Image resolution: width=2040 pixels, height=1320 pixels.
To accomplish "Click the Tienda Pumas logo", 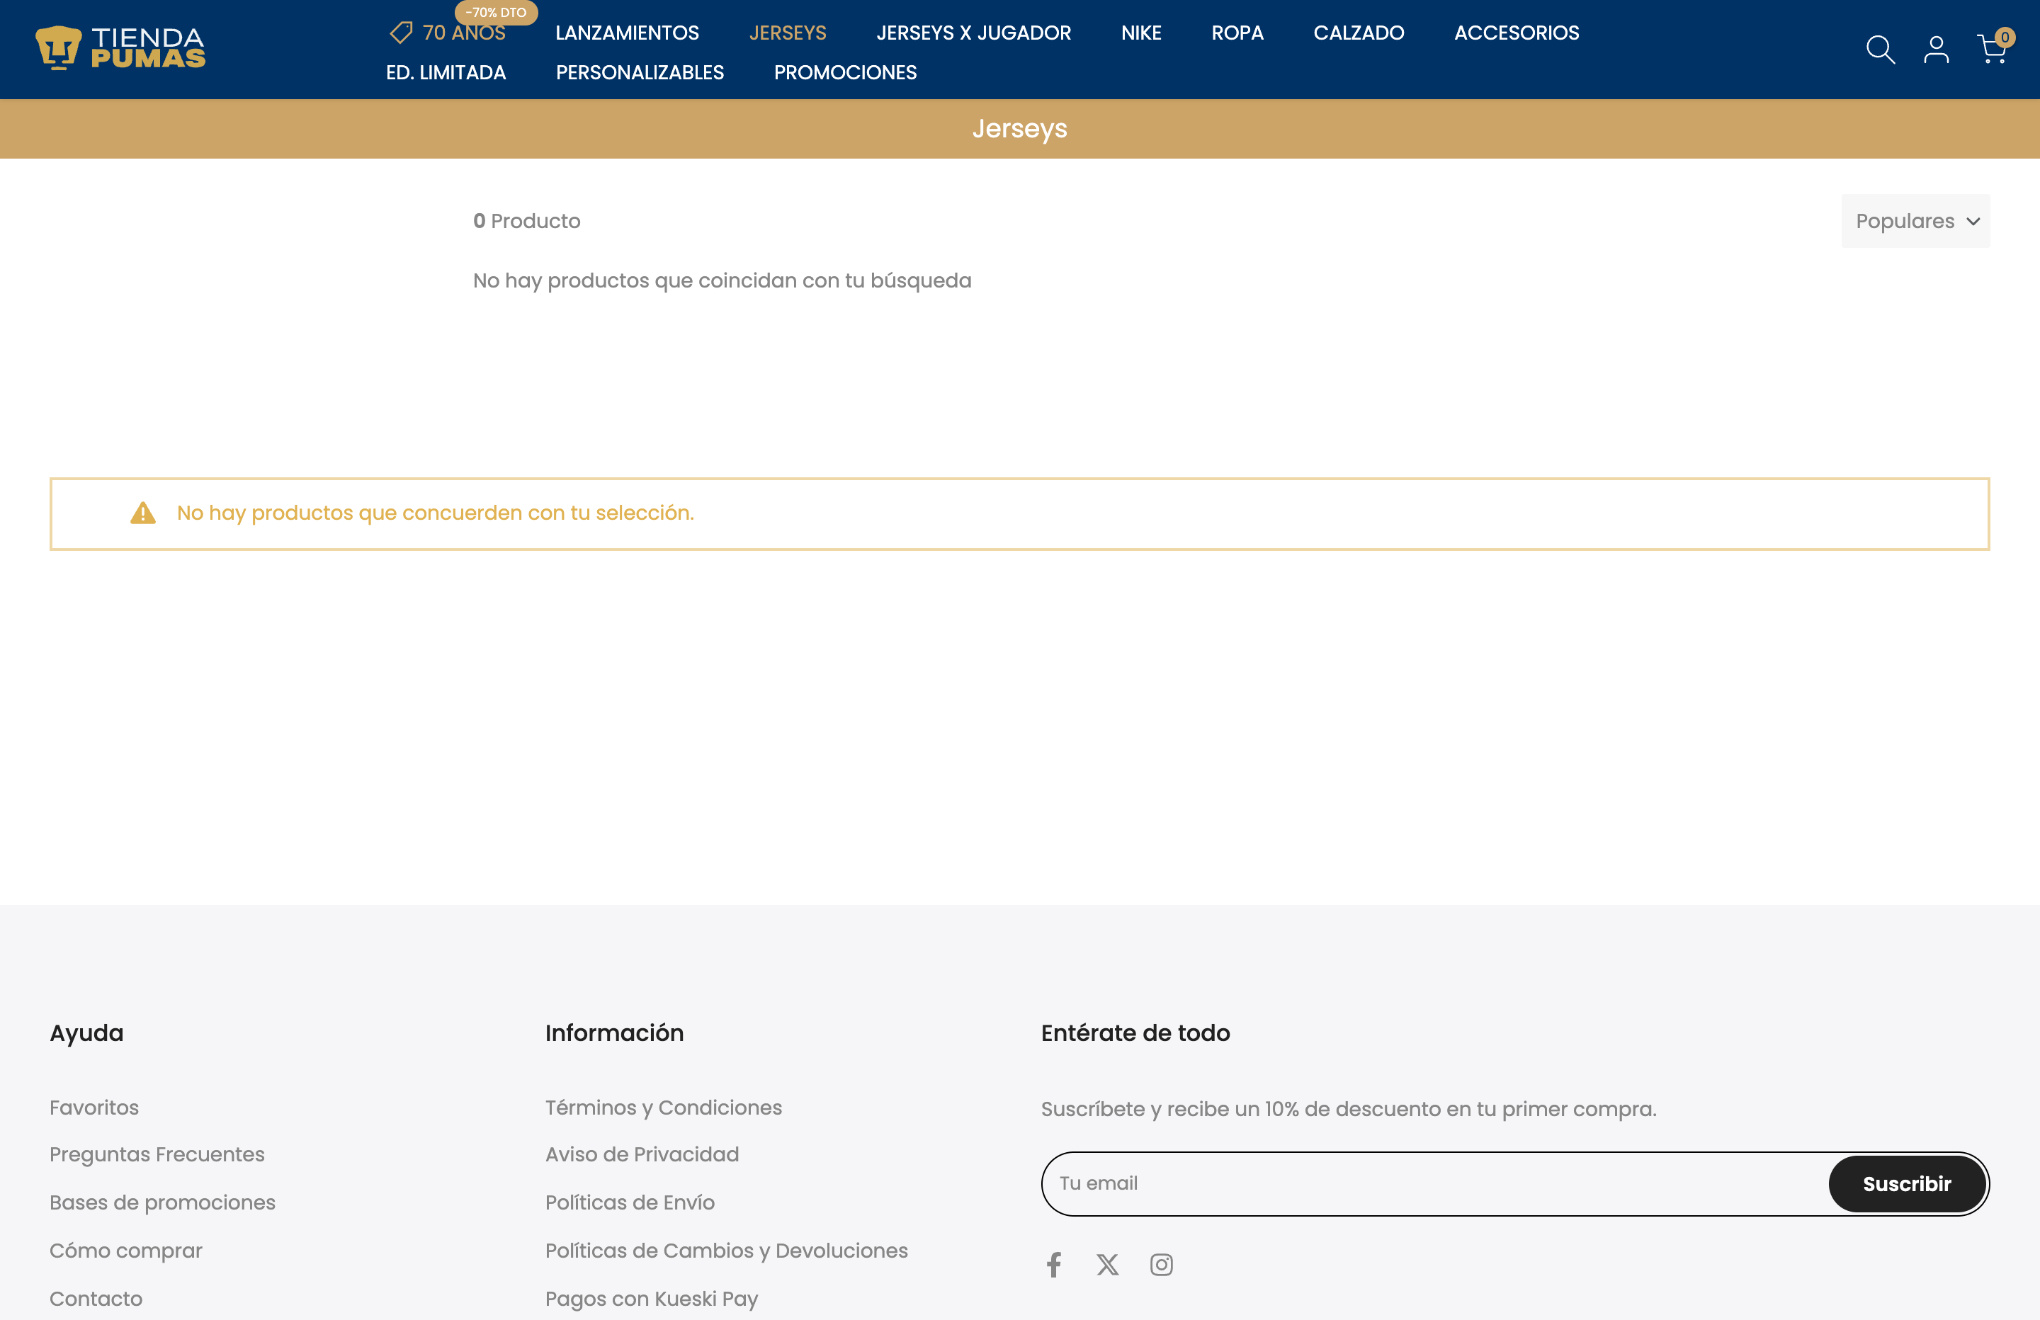I will [120, 47].
